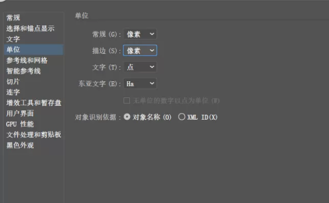329x203 pixels.
Task: Open 选择和锚点显示 preferences category
Action: click(34, 29)
